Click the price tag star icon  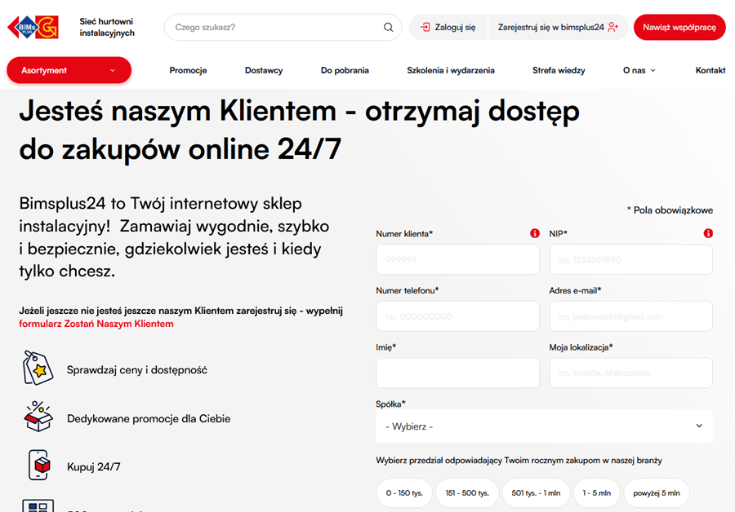pyautogui.click(x=38, y=369)
